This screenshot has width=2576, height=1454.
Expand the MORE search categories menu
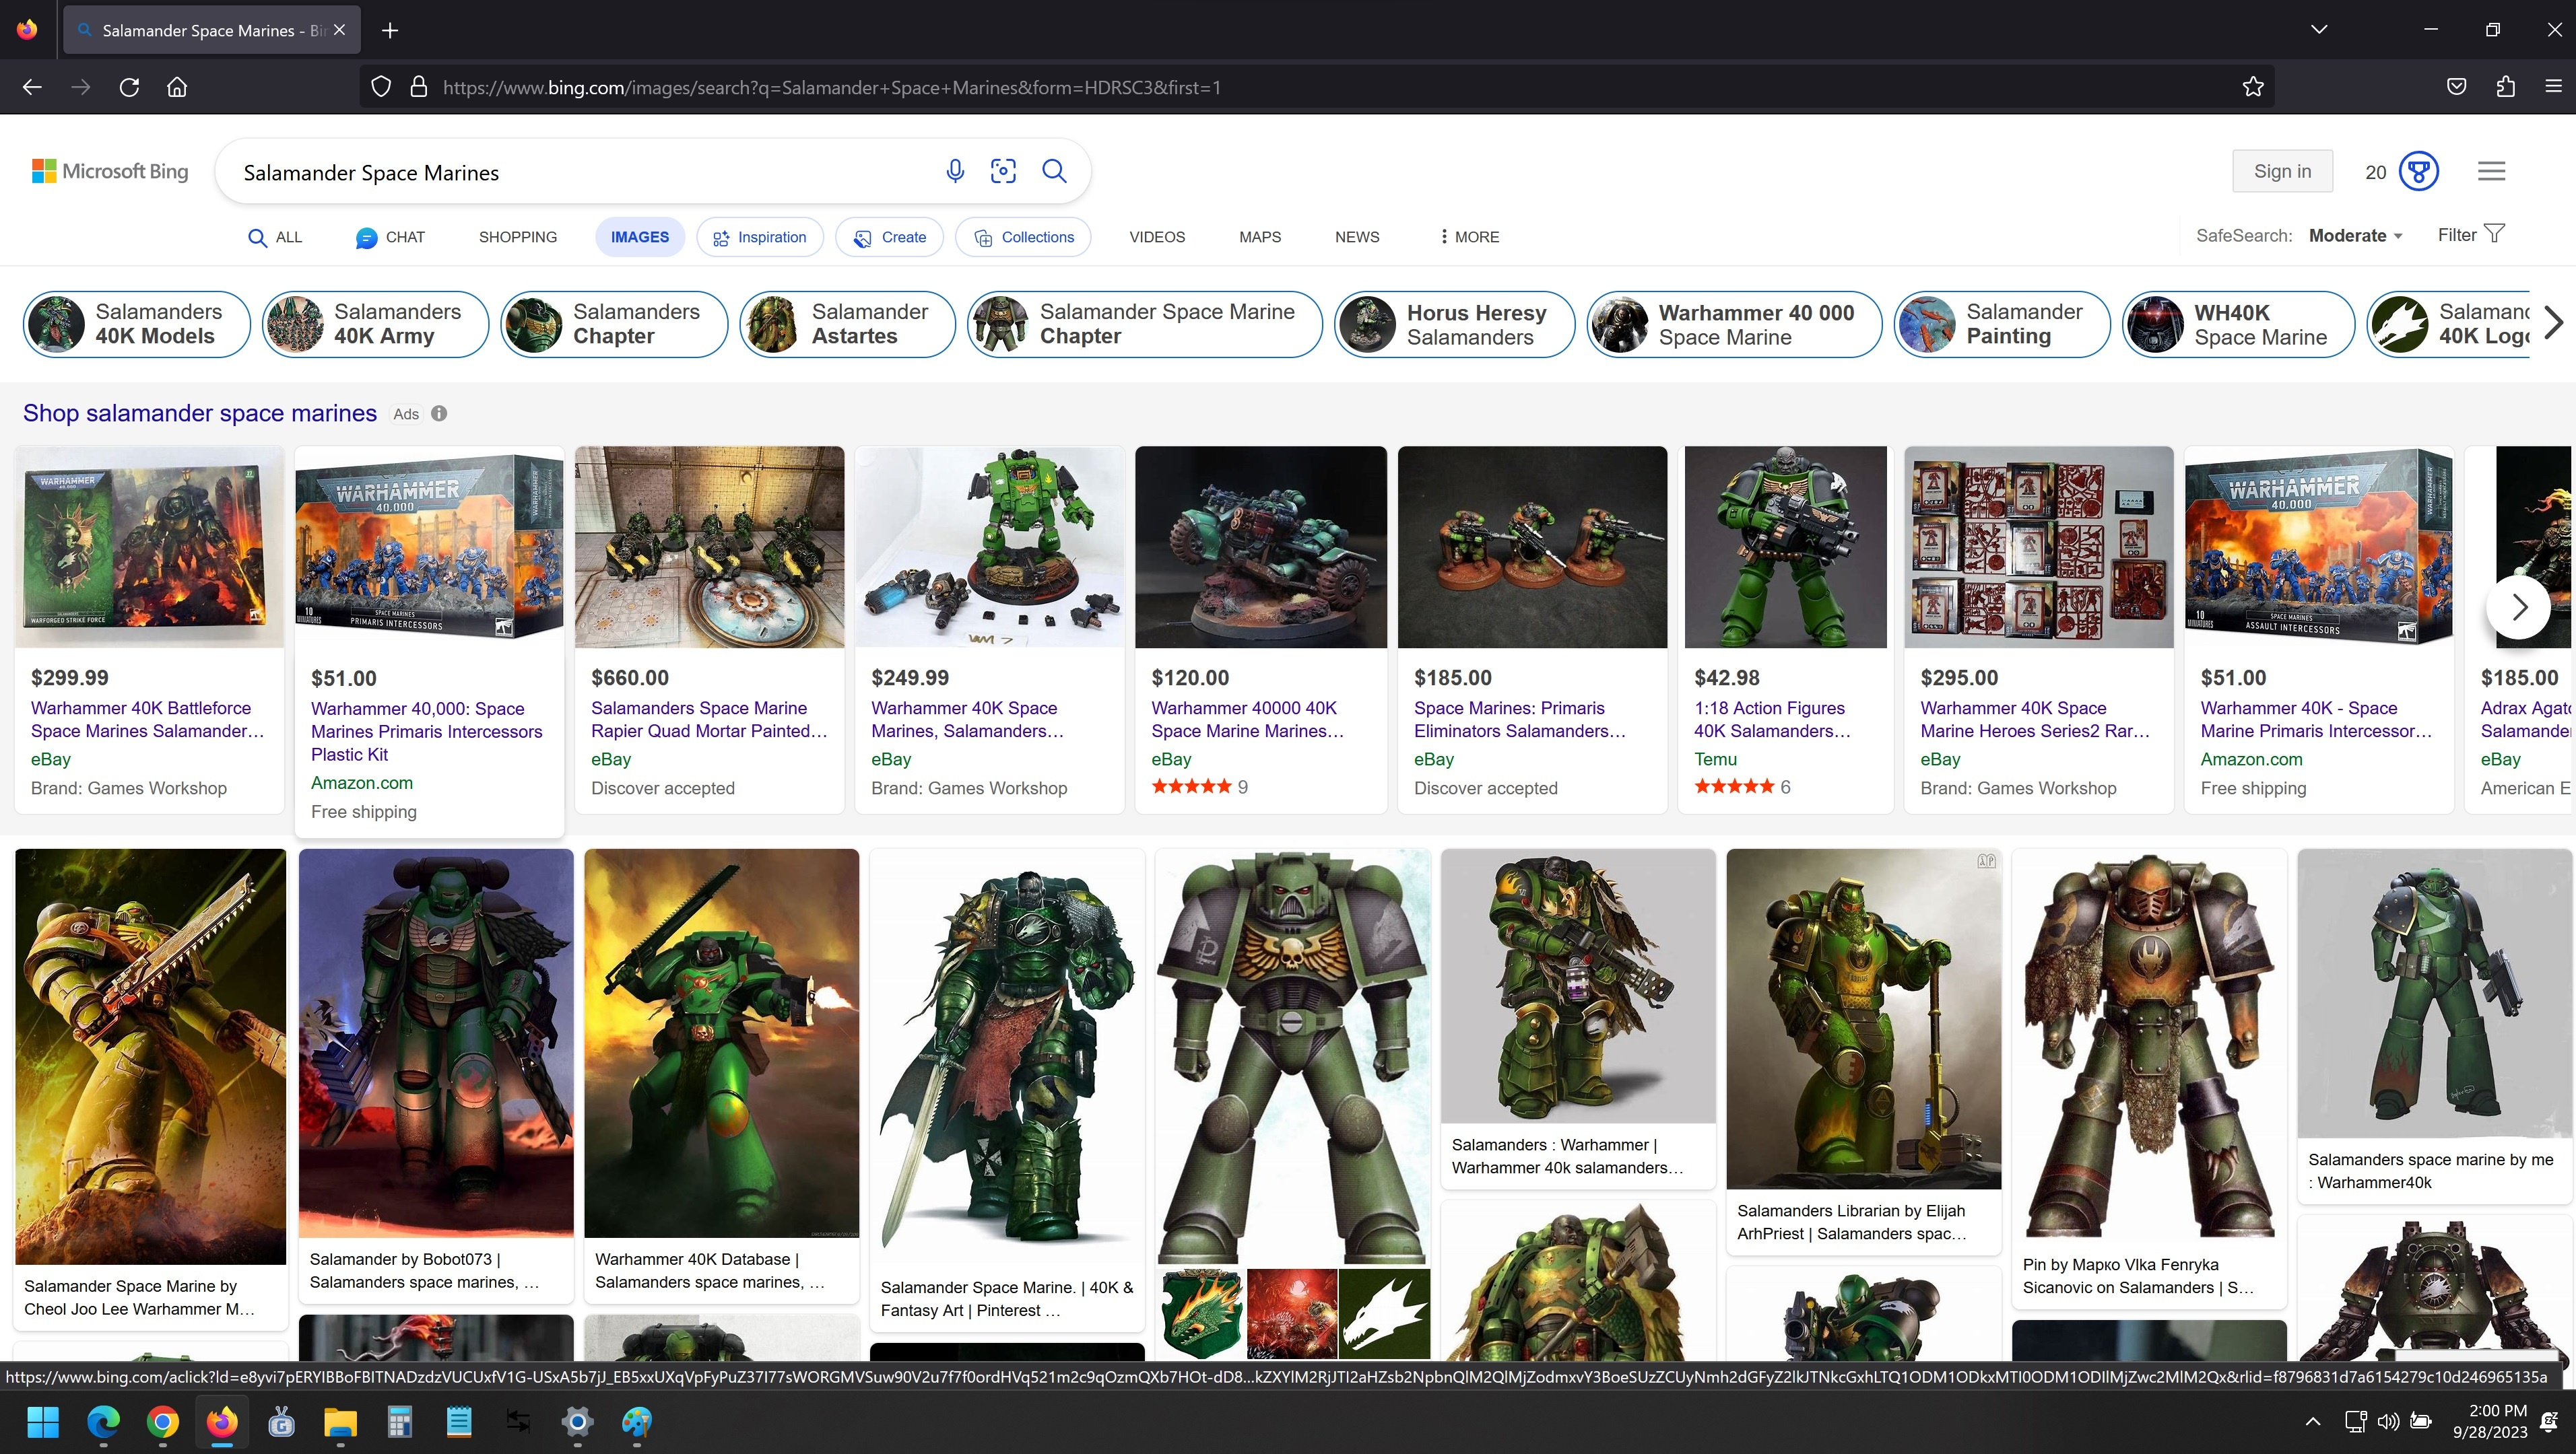coord(1469,237)
